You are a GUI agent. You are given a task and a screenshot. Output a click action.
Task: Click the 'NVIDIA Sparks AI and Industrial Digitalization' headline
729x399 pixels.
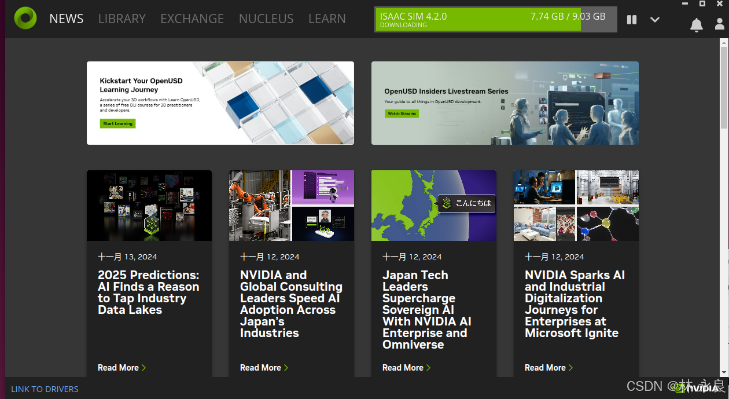click(575, 304)
